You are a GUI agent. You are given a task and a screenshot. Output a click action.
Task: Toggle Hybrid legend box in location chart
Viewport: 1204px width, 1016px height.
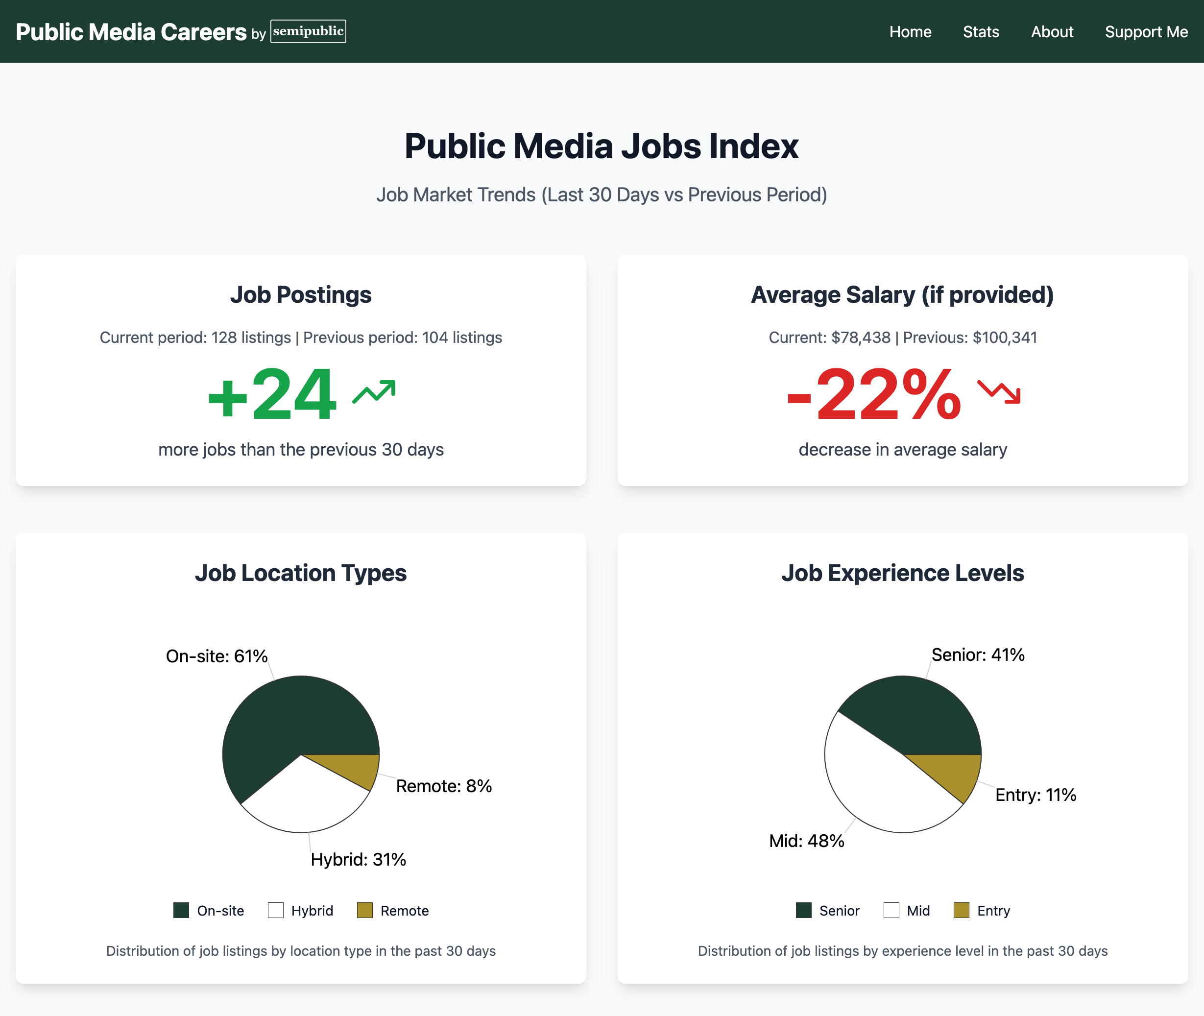coord(276,910)
